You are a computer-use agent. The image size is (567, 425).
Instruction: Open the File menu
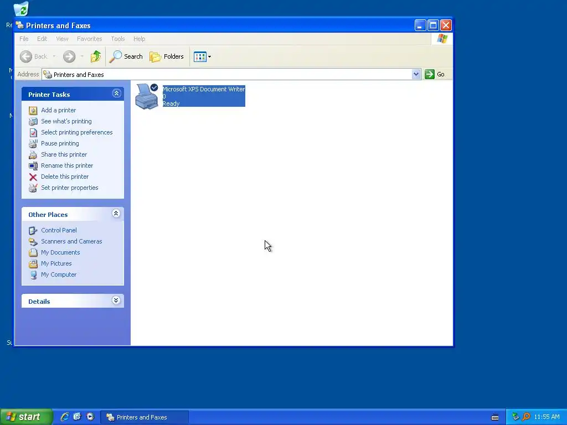pyautogui.click(x=24, y=39)
